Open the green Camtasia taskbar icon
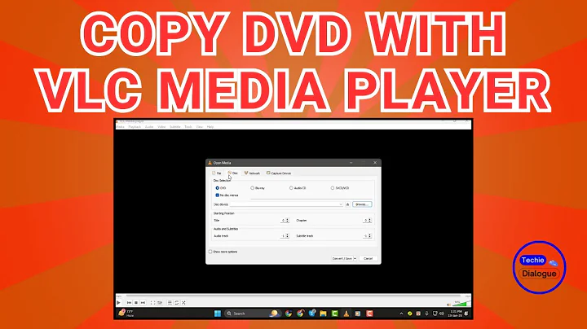 coord(335,314)
